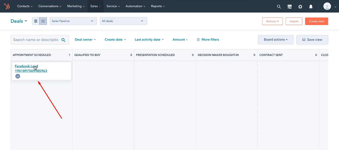Click the Import button
Image resolution: width=339 pixels, height=150 pixels.
(294, 21)
